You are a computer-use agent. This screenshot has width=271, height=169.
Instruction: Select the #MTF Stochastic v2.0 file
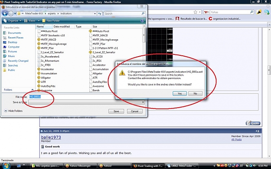click(x=51, y=35)
